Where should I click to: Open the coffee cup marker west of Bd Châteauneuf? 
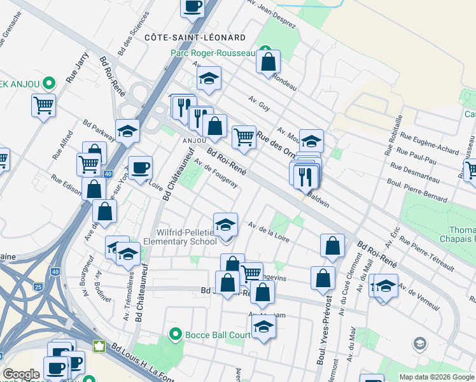click(140, 169)
